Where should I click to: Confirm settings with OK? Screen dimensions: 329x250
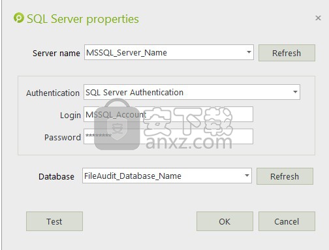pyautogui.click(x=225, y=221)
